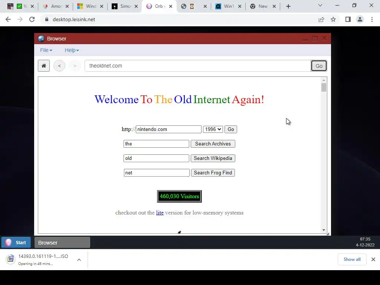Expand the ISO download options chevron
This screenshot has width=380, height=285.
[x=79, y=260]
